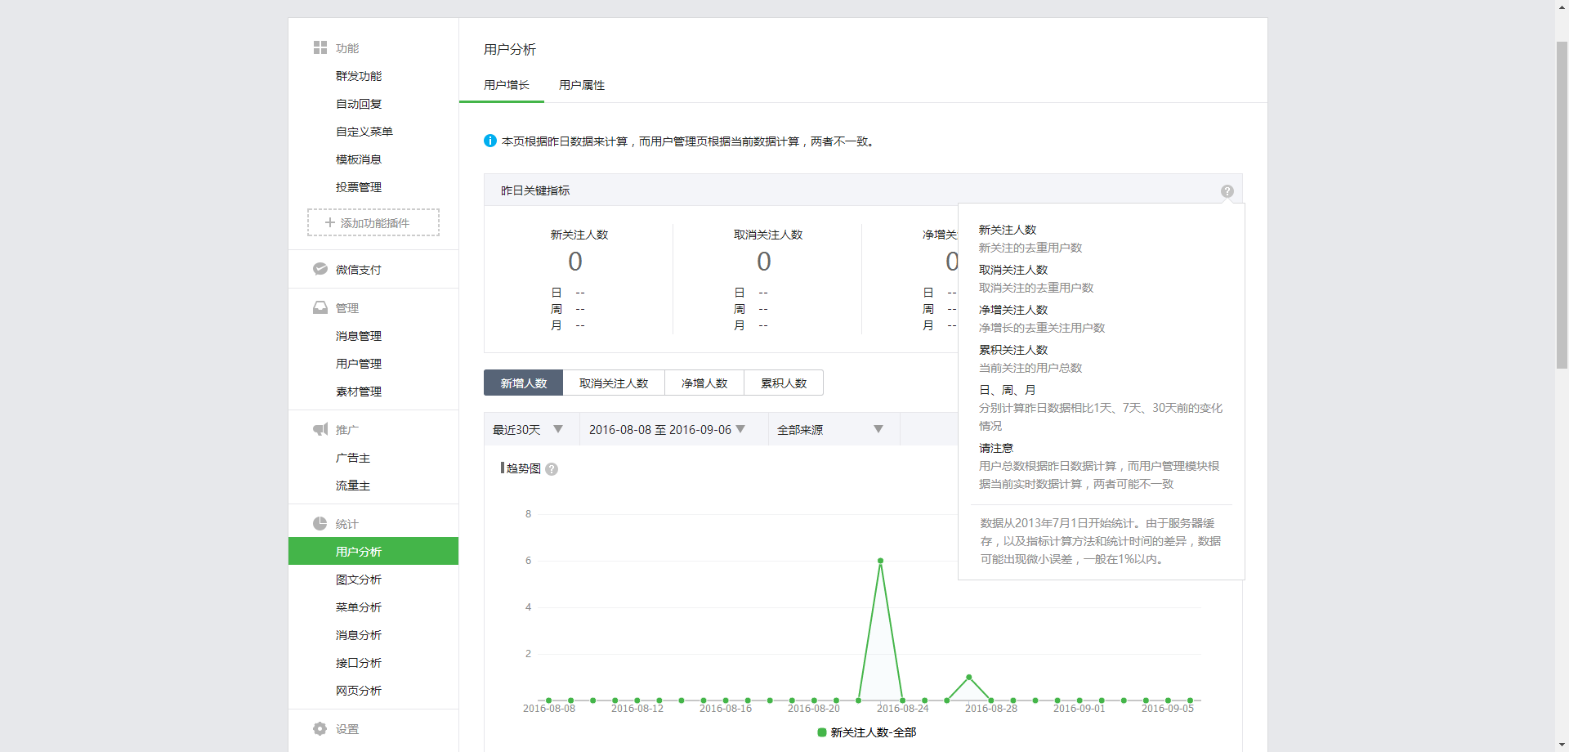Image resolution: width=1569 pixels, height=752 pixels.
Task: Click the help icon beside 趋势图
Action: click(552, 469)
